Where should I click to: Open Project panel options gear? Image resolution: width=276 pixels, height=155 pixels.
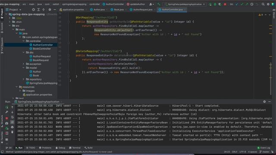coord(50,9)
